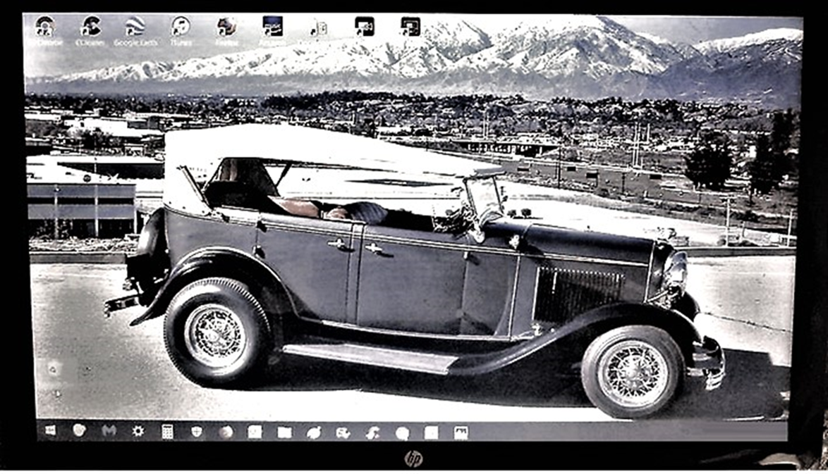Viewport: 828px width, 474px height.
Task: Launch the Calculator from the taskbar
Action: (167, 431)
